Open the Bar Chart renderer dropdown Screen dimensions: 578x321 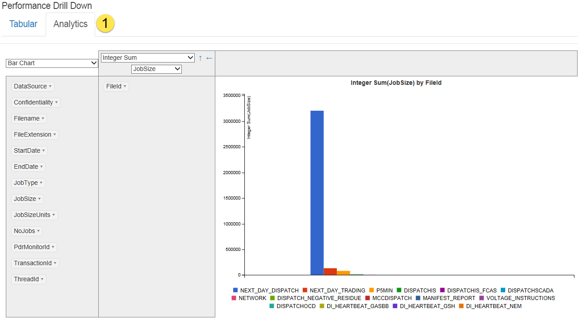click(52, 63)
